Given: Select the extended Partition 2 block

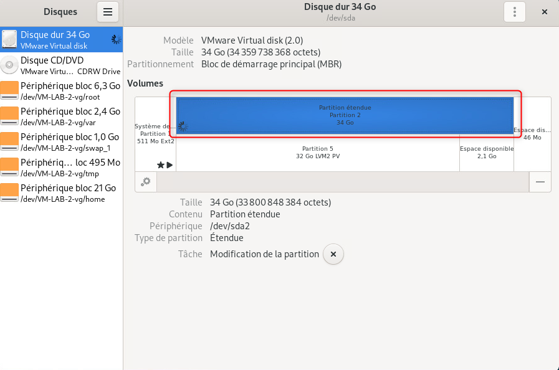Looking at the screenshot, I should click(x=345, y=115).
